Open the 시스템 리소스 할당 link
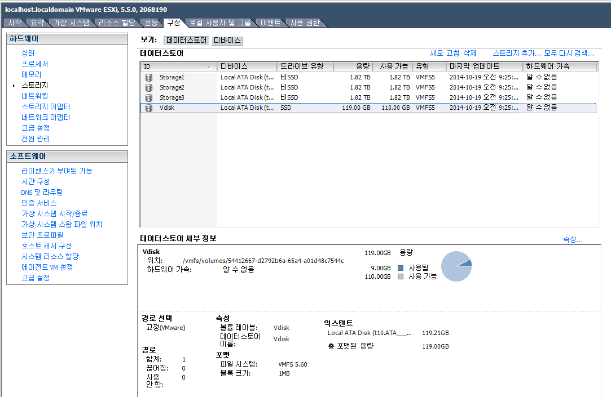The width and height of the screenshot is (611, 397). pos(50,256)
